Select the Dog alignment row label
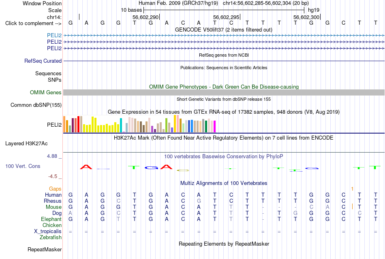This screenshot has width=385, height=259. click(57, 213)
